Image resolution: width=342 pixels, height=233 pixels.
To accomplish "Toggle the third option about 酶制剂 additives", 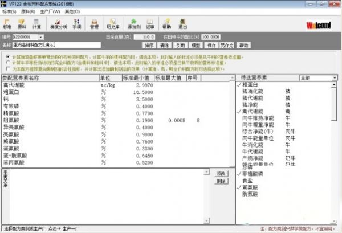I will (7, 67).
